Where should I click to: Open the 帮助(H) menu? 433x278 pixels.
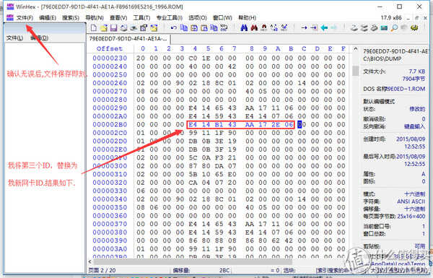(247, 18)
